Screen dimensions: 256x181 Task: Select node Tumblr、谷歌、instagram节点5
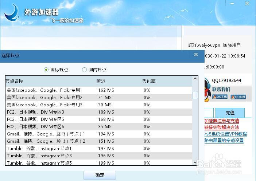coord(99,162)
